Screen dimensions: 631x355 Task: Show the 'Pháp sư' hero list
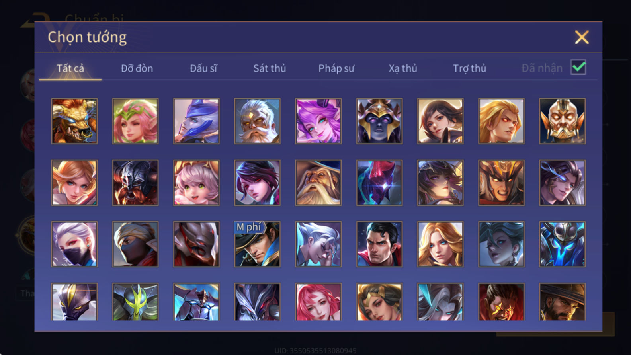tap(336, 68)
